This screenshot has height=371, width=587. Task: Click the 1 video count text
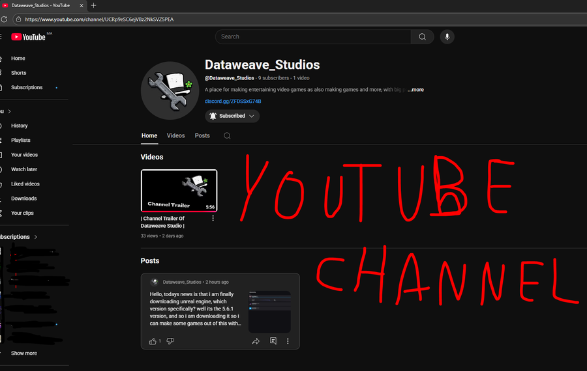point(301,78)
